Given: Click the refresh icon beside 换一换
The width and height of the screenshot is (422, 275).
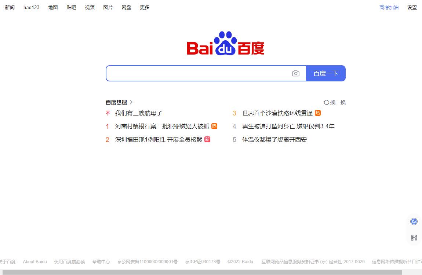Looking at the screenshot, I should tap(326, 102).
